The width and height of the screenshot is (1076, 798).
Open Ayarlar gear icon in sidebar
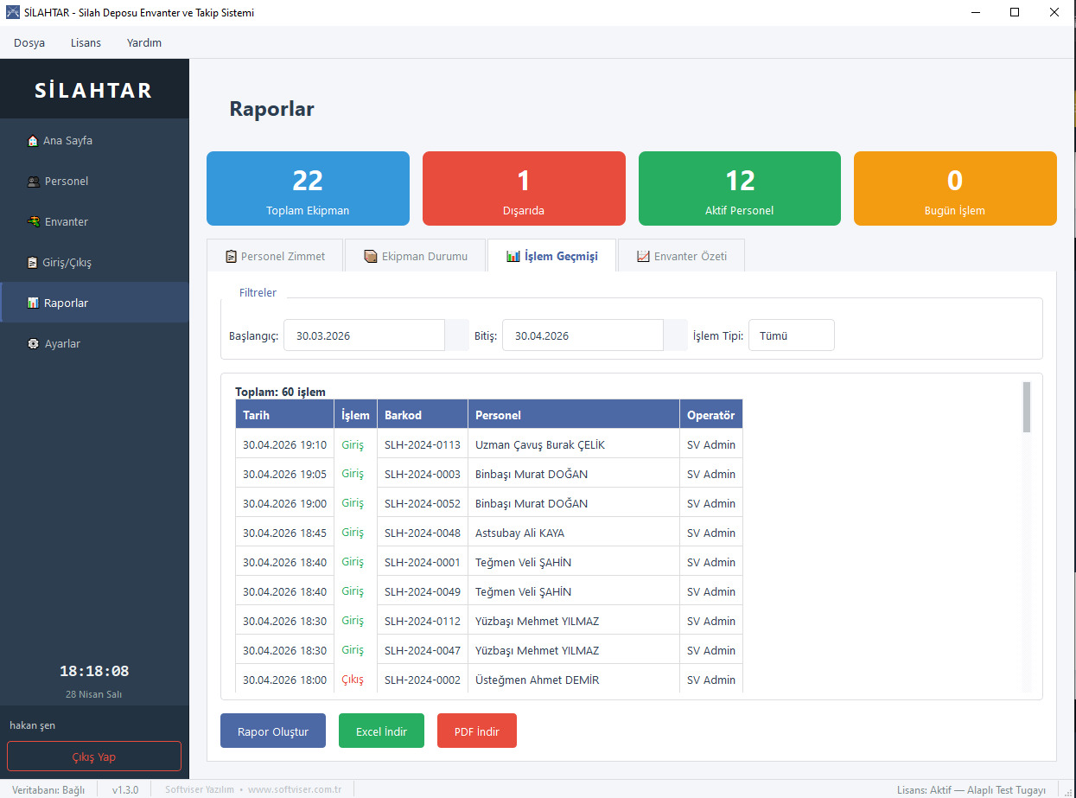[x=33, y=344]
